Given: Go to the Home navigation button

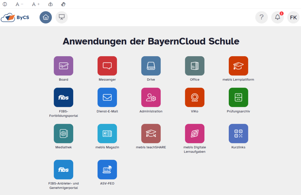Looking at the screenshot, I should 46,17.
